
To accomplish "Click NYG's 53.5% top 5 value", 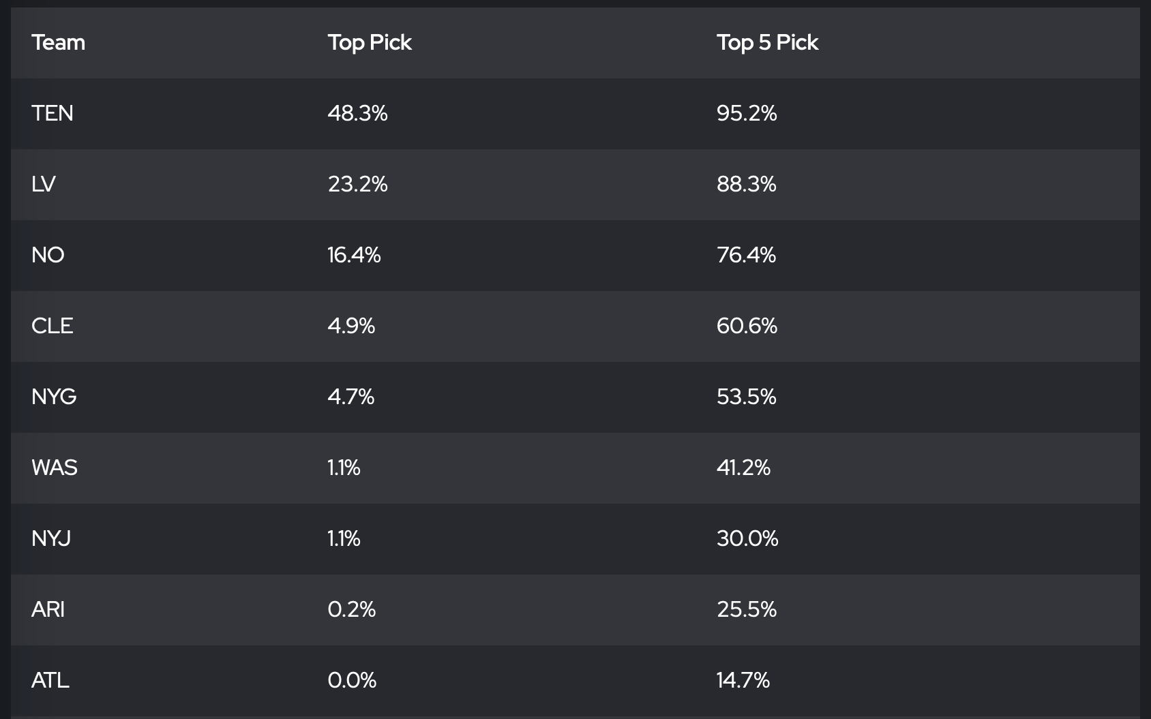I will [746, 397].
